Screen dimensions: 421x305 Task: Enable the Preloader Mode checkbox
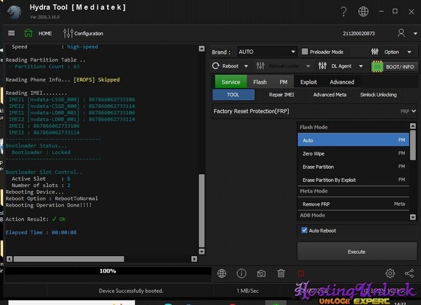(305, 52)
